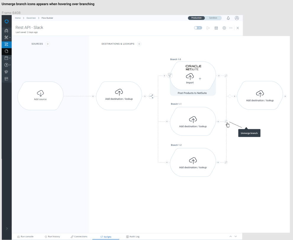Viewport: 293px width, 240px height.
Task: Open flow settings gear icon
Action: pyautogui.click(x=224, y=28)
